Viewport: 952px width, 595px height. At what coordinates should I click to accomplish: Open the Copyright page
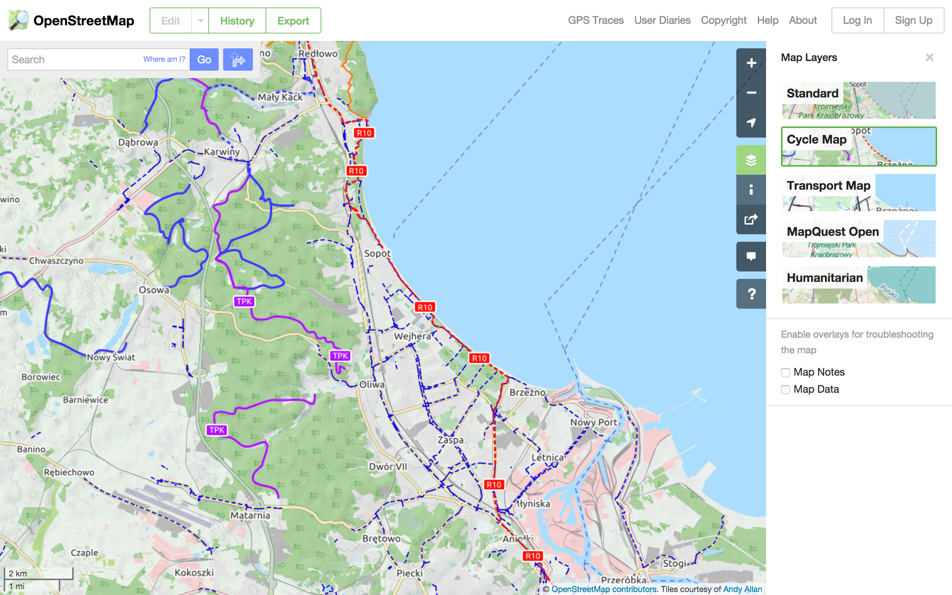click(x=724, y=20)
